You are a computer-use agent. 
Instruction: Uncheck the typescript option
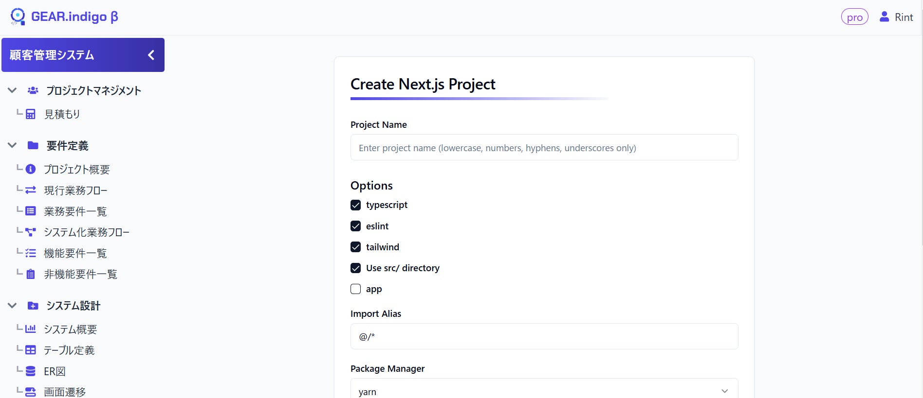pos(356,205)
